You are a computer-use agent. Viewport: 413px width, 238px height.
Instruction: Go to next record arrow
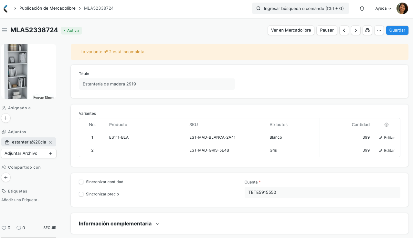356,30
